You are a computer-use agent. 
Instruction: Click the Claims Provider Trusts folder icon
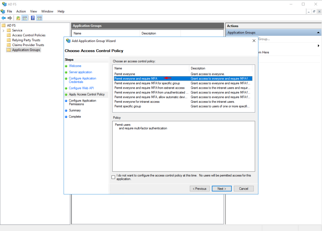(9, 45)
